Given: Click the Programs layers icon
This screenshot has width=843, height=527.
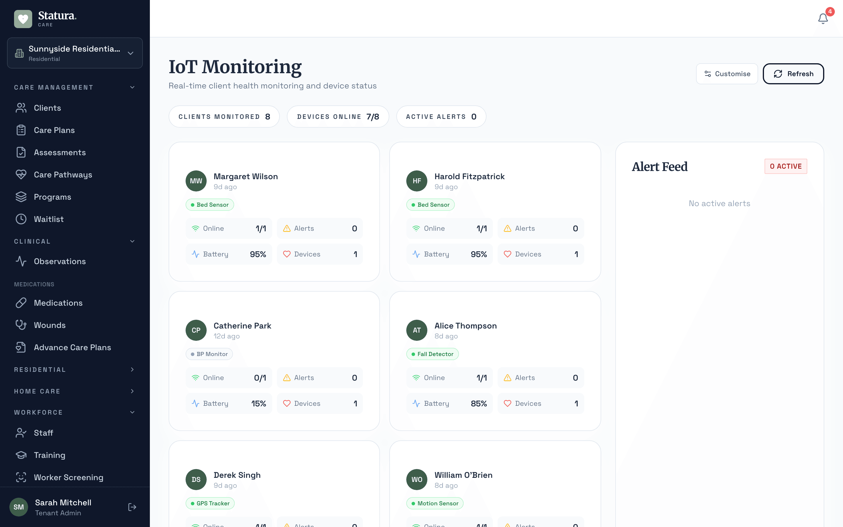Looking at the screenshot, I should pos(21,197).
